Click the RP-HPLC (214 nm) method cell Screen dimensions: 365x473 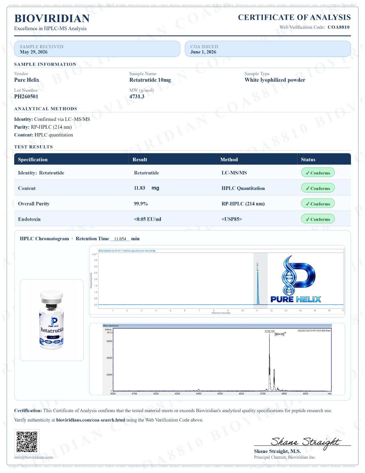click(x=243, y=204)
